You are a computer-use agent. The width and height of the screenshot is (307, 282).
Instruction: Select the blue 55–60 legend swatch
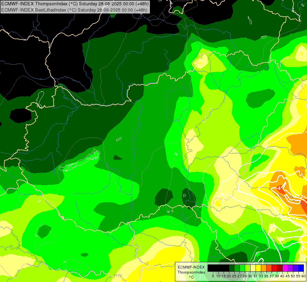pos(301,268)
